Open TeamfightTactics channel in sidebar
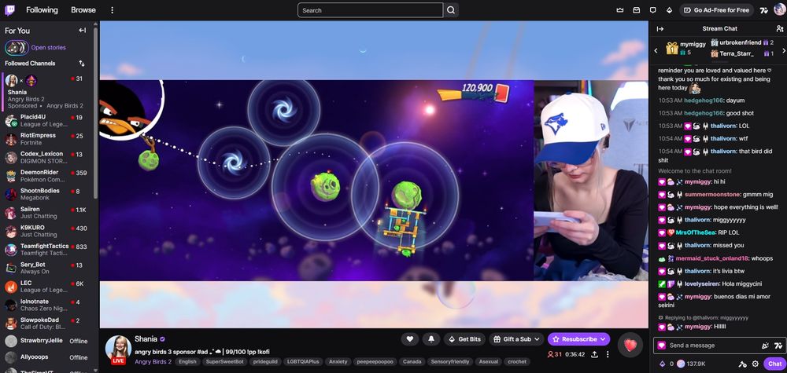Image resolution: width=787 pixels, height=373 pixels. click(47, 250)
